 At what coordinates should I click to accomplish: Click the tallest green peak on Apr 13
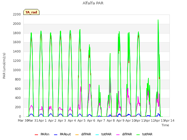(x=158, y=20)
